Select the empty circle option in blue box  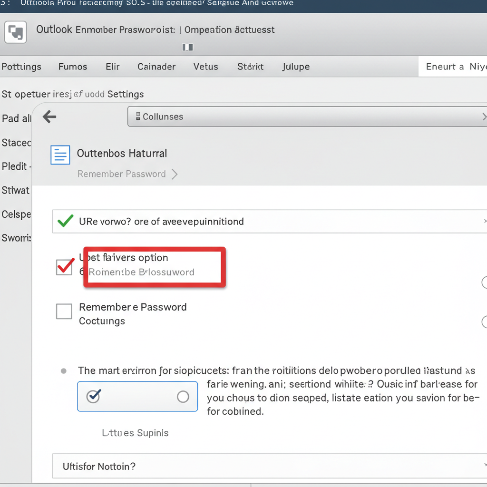tap(183, 397)
